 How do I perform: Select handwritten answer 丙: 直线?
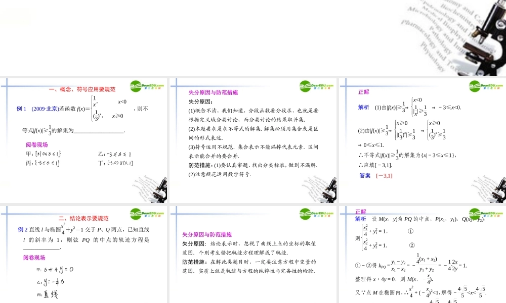47,294
